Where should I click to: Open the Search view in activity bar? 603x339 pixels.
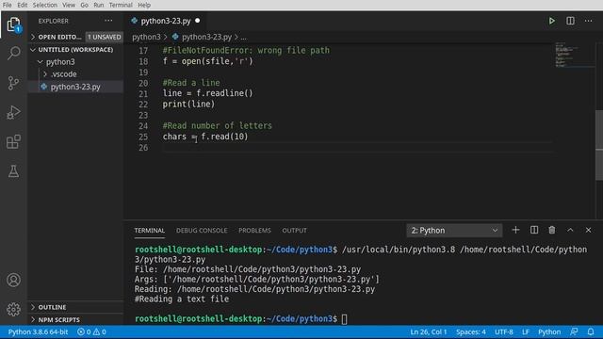[13, 53]
